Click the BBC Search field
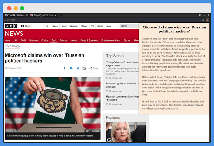Image resolution: width=214 pixels, height=146 pixels. click(x=129, y=26)
